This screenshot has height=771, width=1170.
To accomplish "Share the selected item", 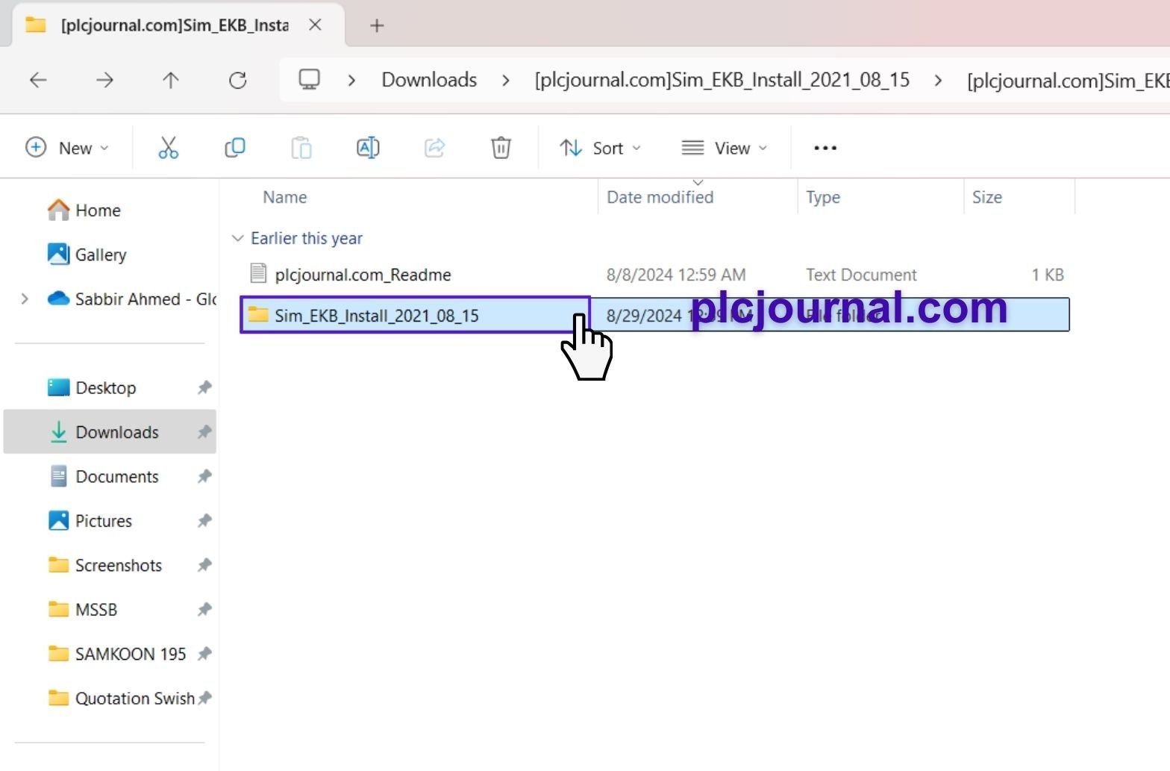I will click(434, 148).
